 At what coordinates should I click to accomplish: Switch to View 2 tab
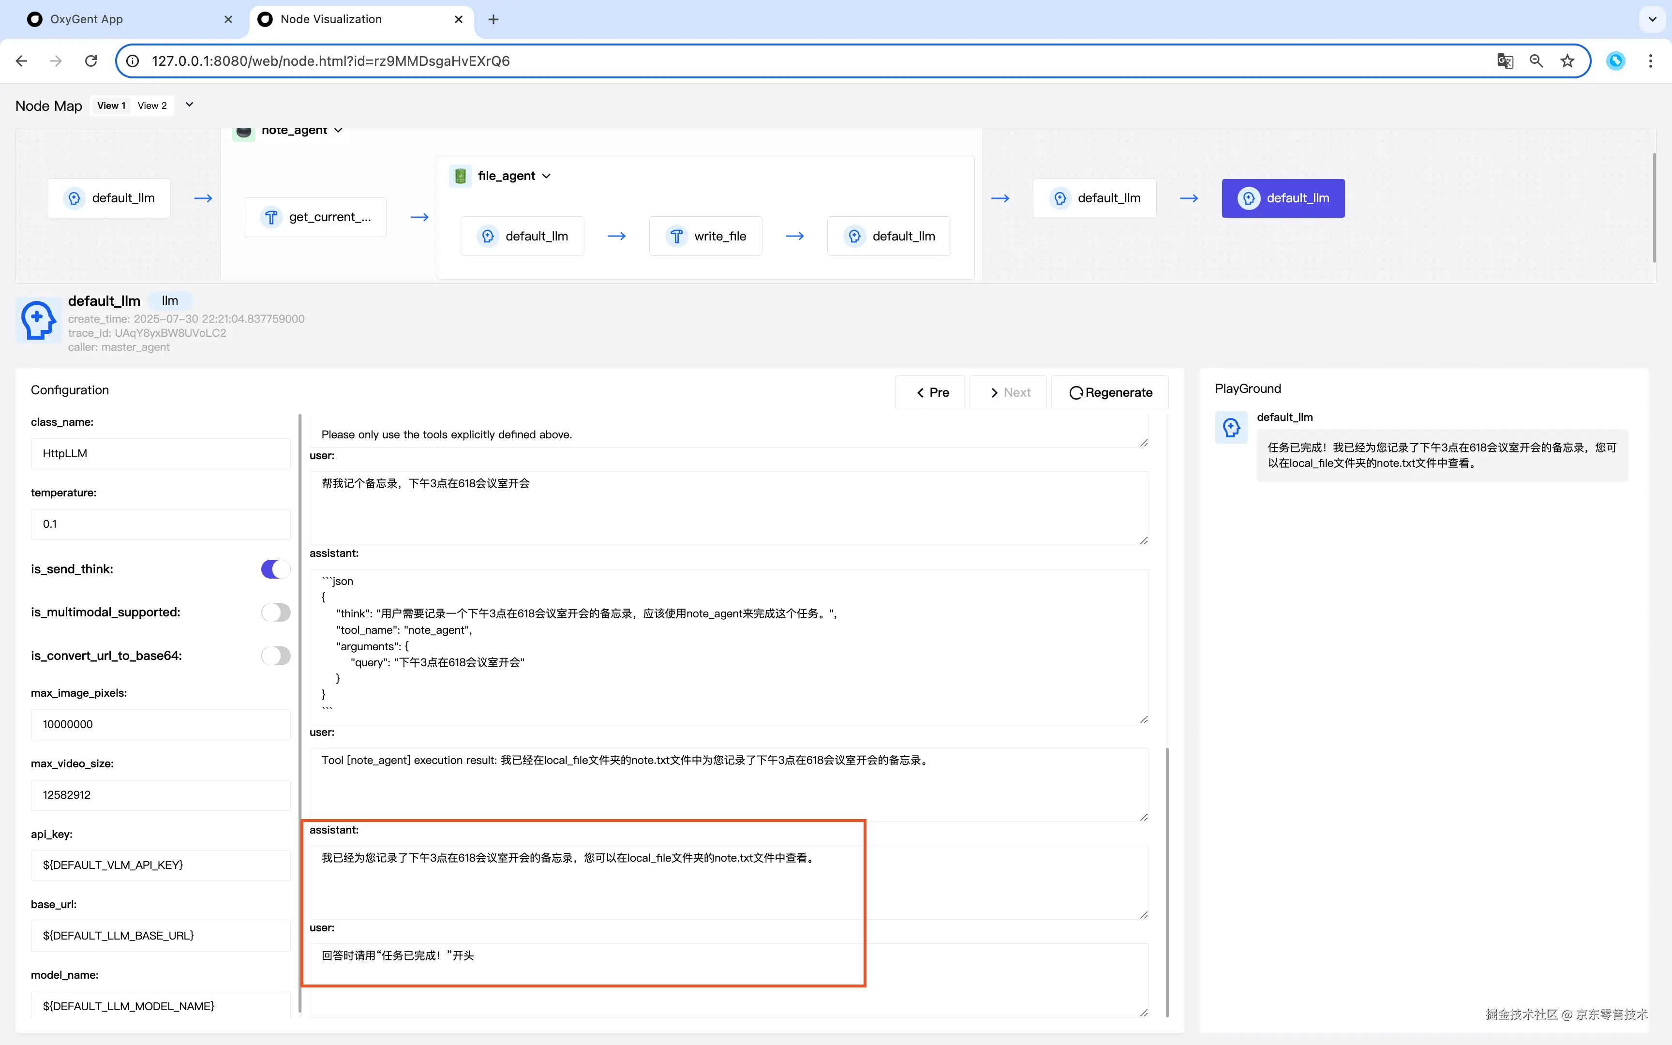point(152,106)
